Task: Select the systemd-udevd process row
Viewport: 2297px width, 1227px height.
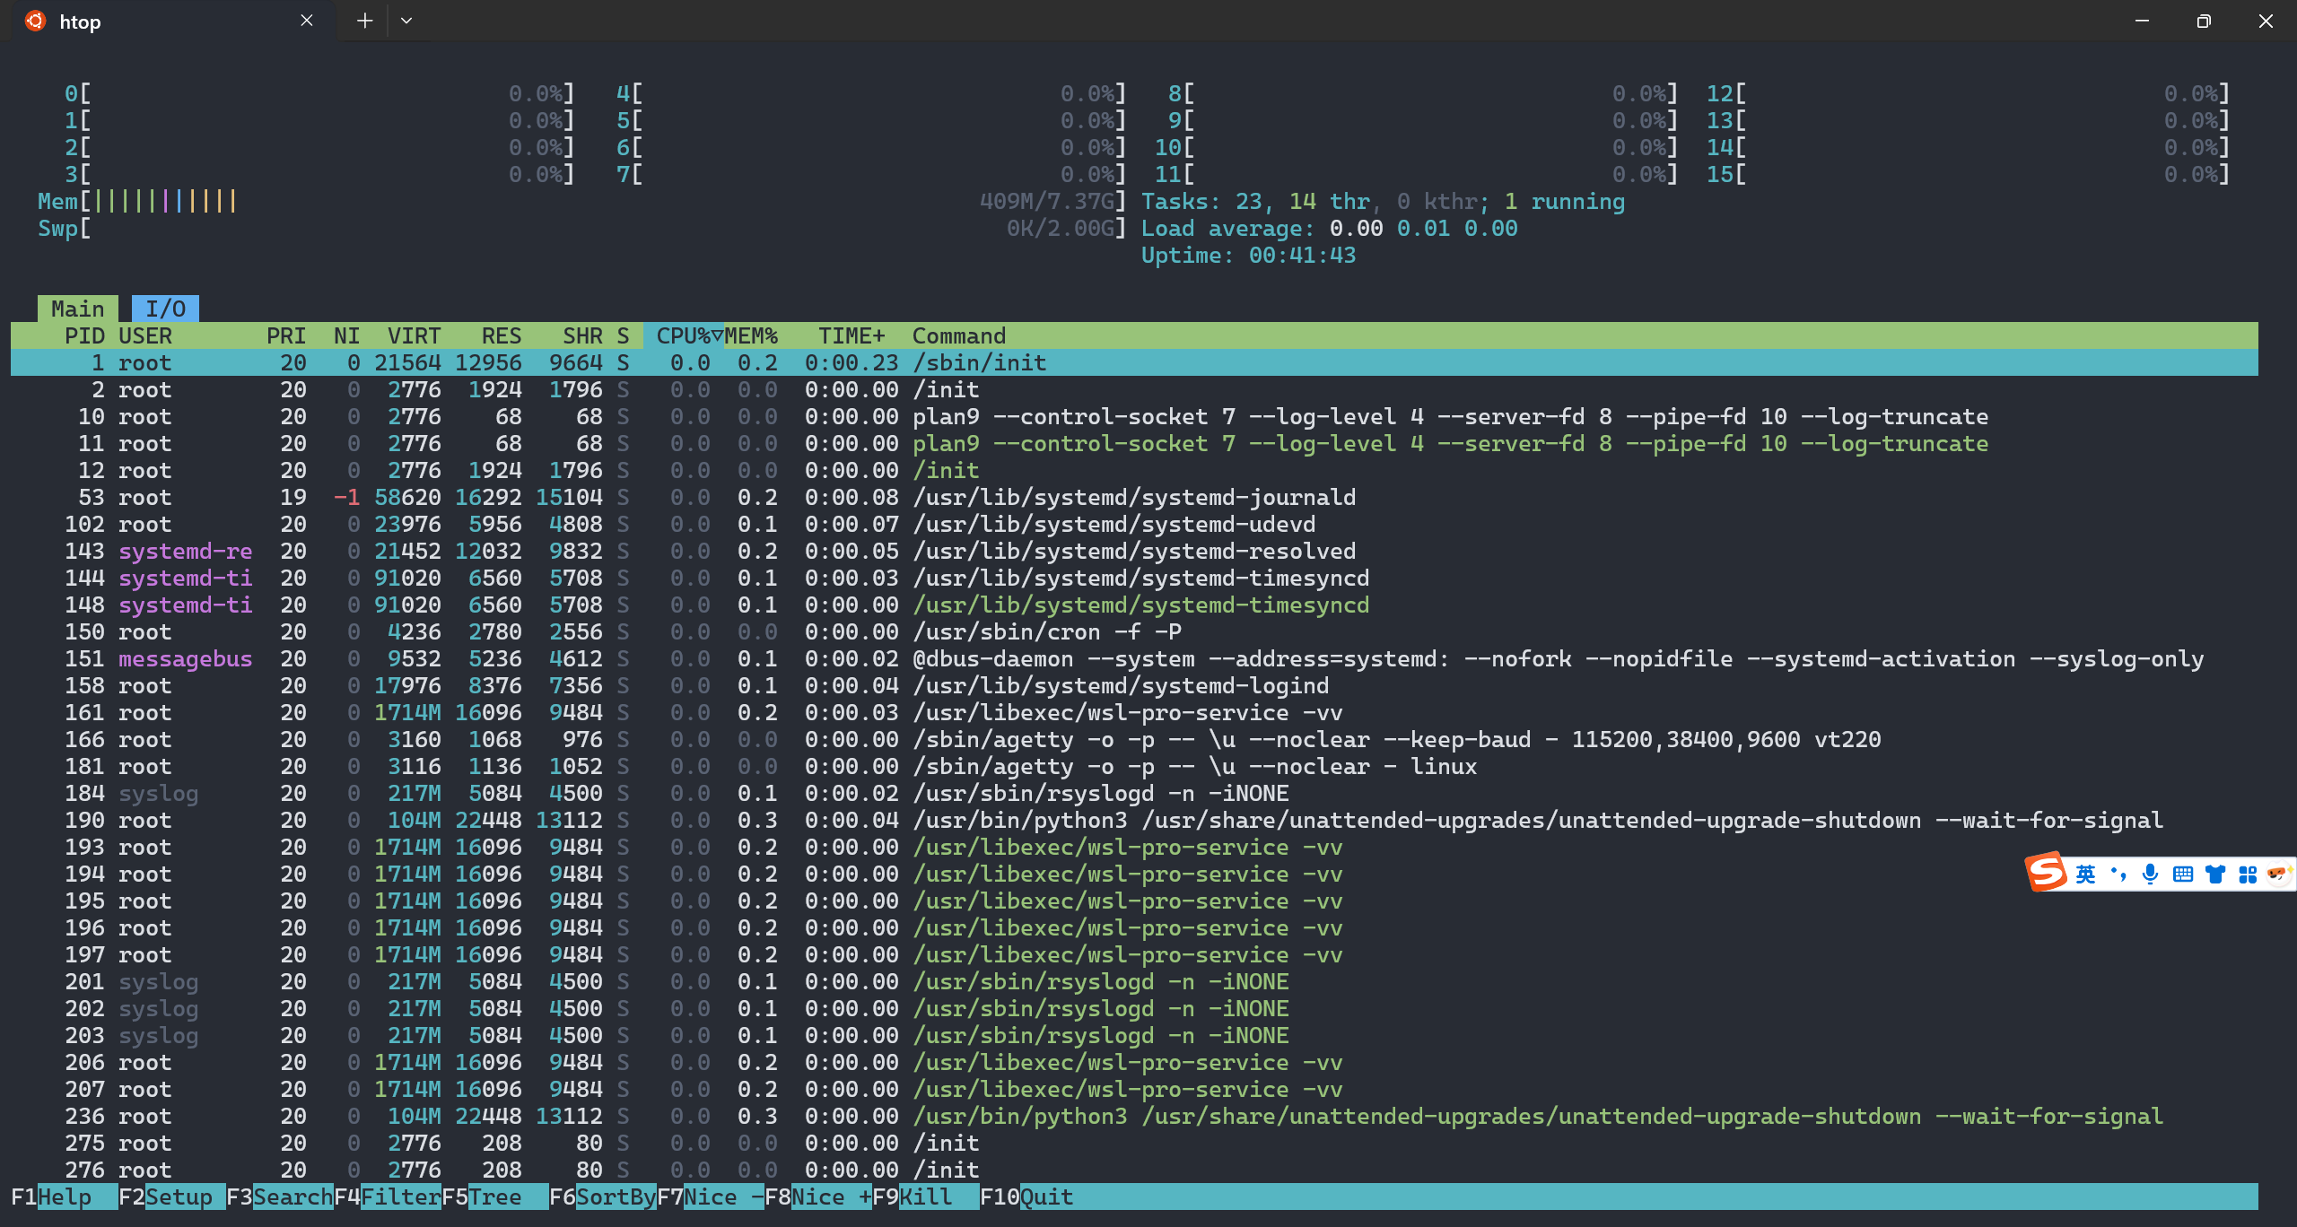Action: pyautogui.click(x=1134, y=525)
